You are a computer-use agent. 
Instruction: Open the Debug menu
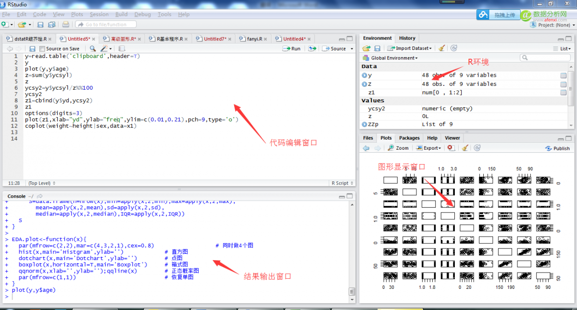[x=142, y=14]
